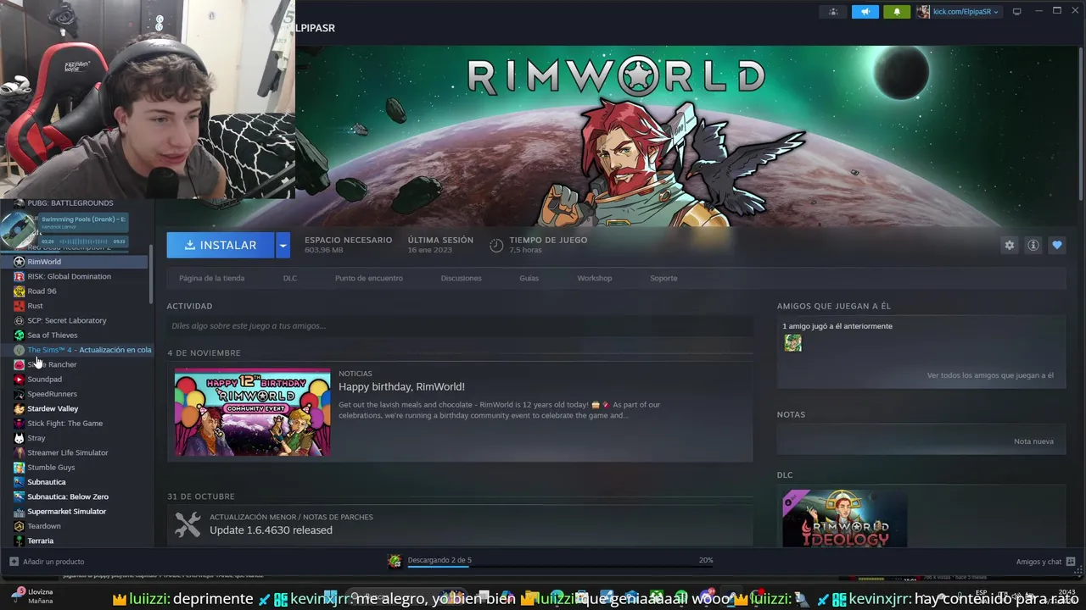The image size is (1086, 610).
Task: Toggle RimWorld favorite heart icon
Action: [x=1056, y=245]
